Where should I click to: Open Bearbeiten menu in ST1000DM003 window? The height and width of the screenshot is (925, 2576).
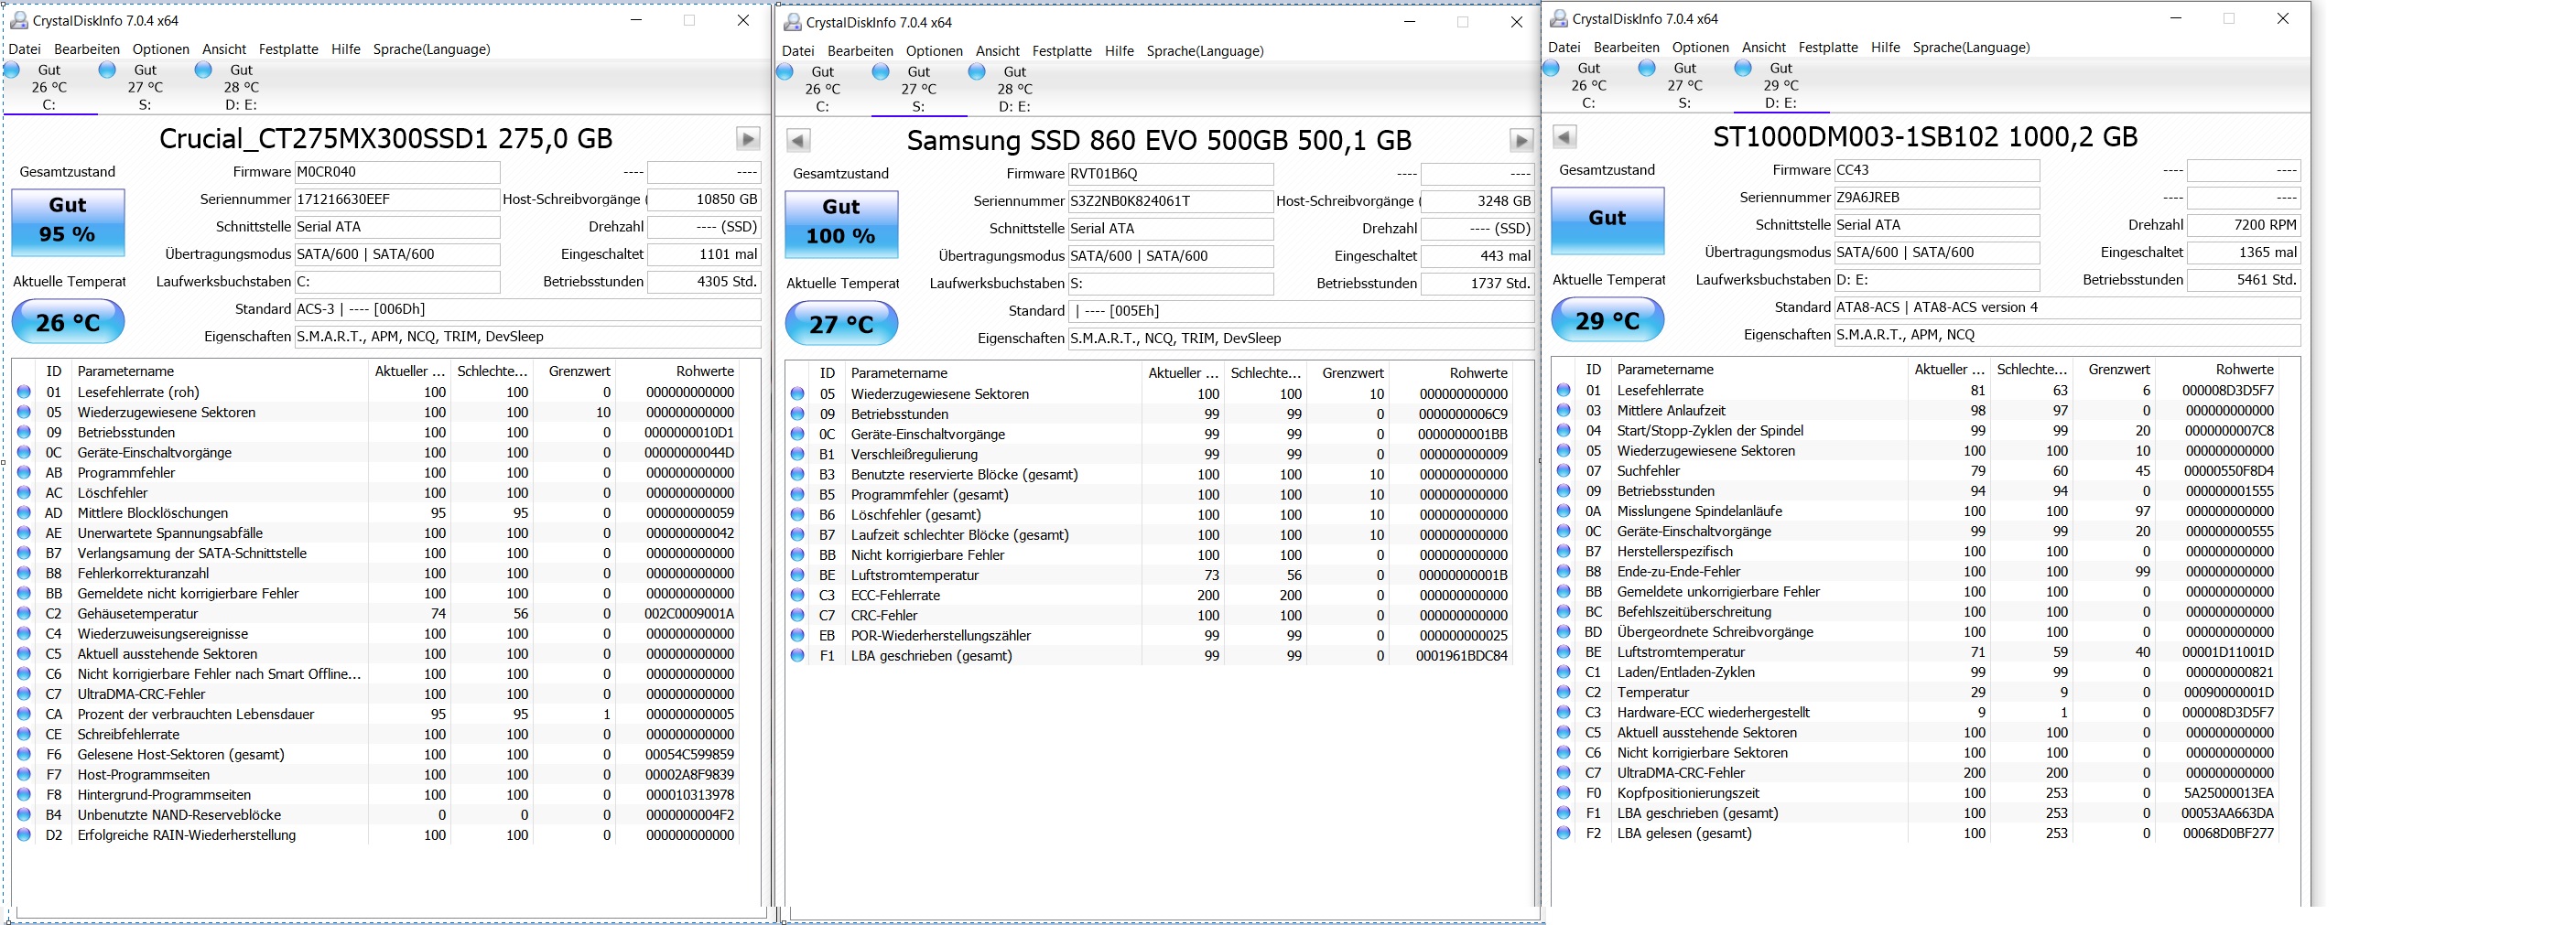tap(1626, 47)
